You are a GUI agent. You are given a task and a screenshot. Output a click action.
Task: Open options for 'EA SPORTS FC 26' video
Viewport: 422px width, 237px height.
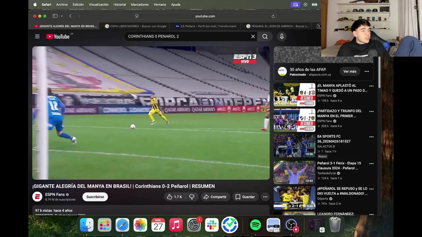(371, 137)
